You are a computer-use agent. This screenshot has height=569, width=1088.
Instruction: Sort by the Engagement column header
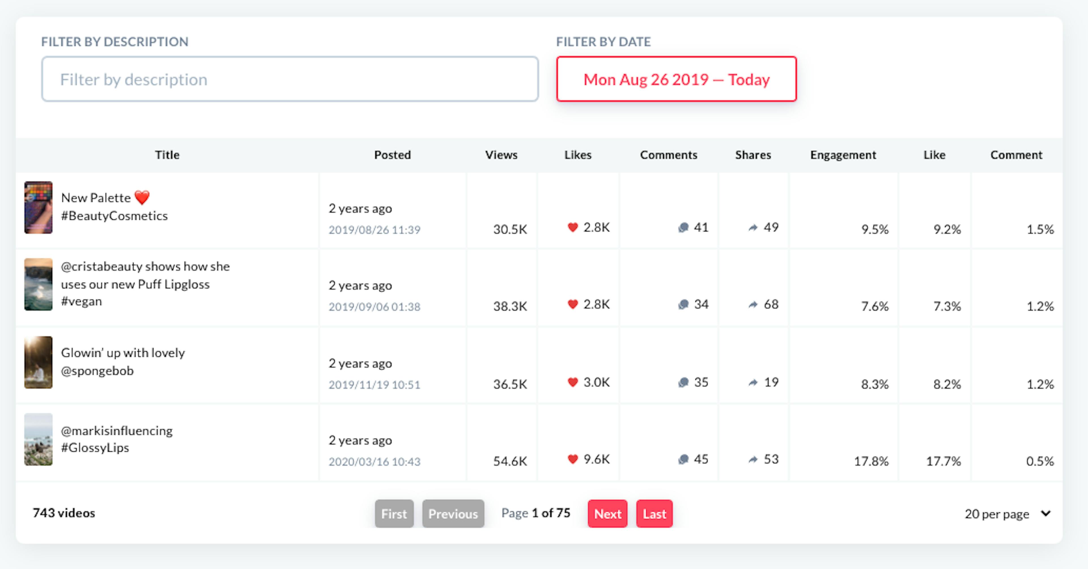(x=843, y=155)
